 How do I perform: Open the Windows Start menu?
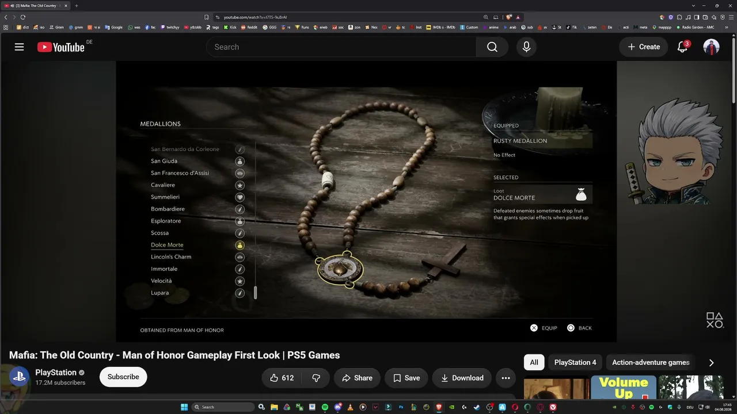coord(184,407)
